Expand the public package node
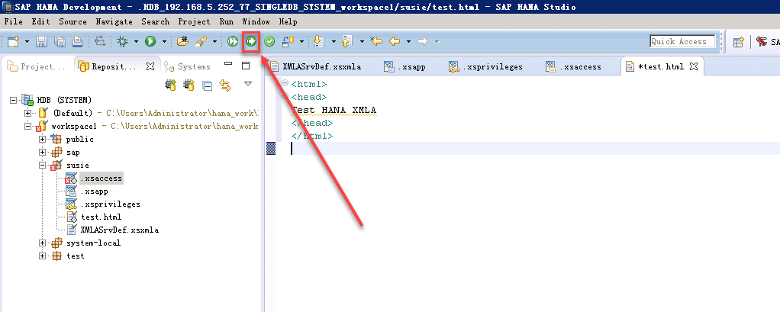 point(42,139)
